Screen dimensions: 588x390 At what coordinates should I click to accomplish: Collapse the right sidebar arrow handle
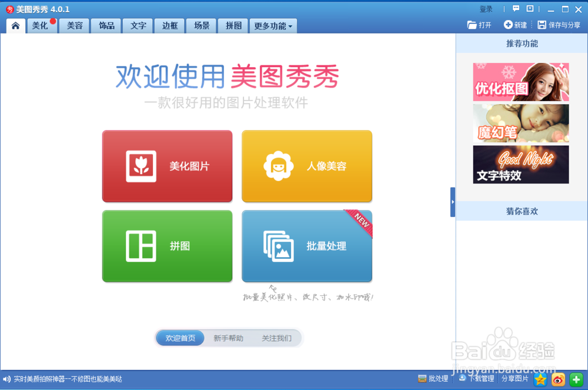click(453, 202)
